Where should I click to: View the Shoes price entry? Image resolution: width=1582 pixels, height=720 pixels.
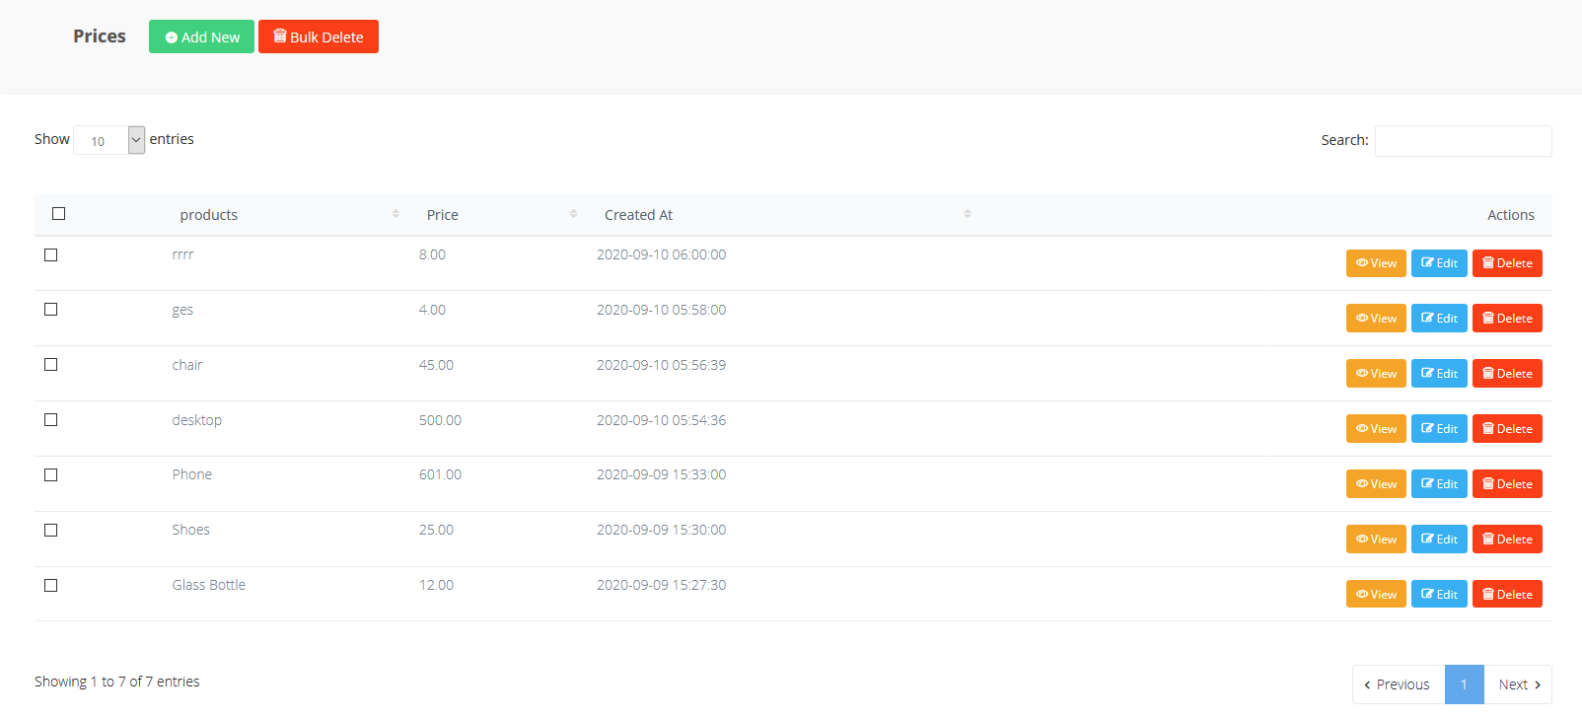(x=1376, y=540)
